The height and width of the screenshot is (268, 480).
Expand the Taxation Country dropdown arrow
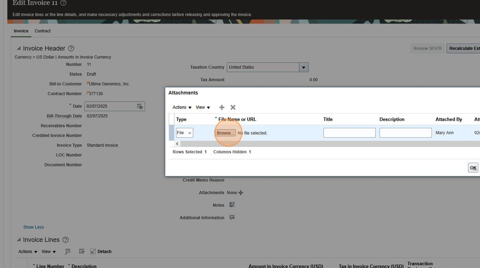point(304,67)
